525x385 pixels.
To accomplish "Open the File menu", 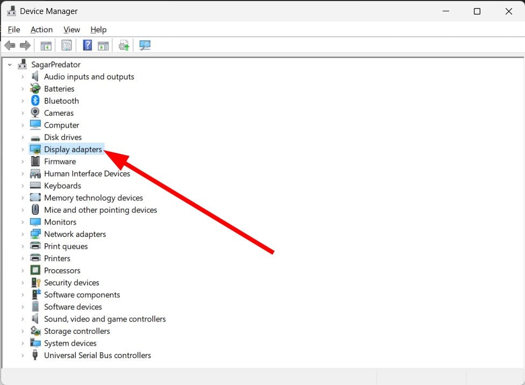I will (14, 30).
